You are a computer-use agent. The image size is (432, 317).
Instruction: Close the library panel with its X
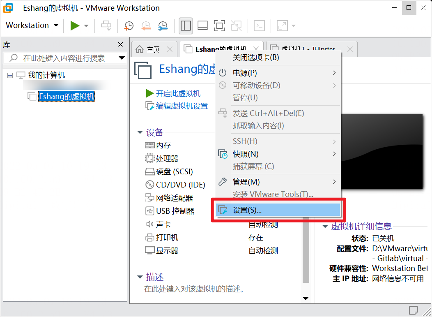tap(120, 44)
